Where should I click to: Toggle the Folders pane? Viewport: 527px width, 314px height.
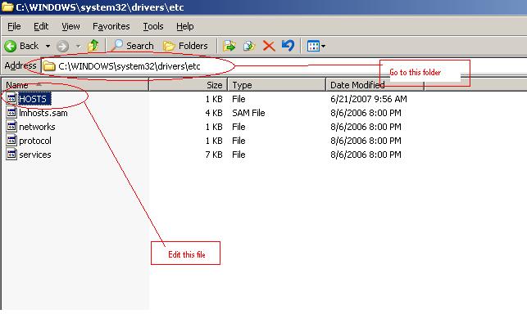click(x=185, y=46)
